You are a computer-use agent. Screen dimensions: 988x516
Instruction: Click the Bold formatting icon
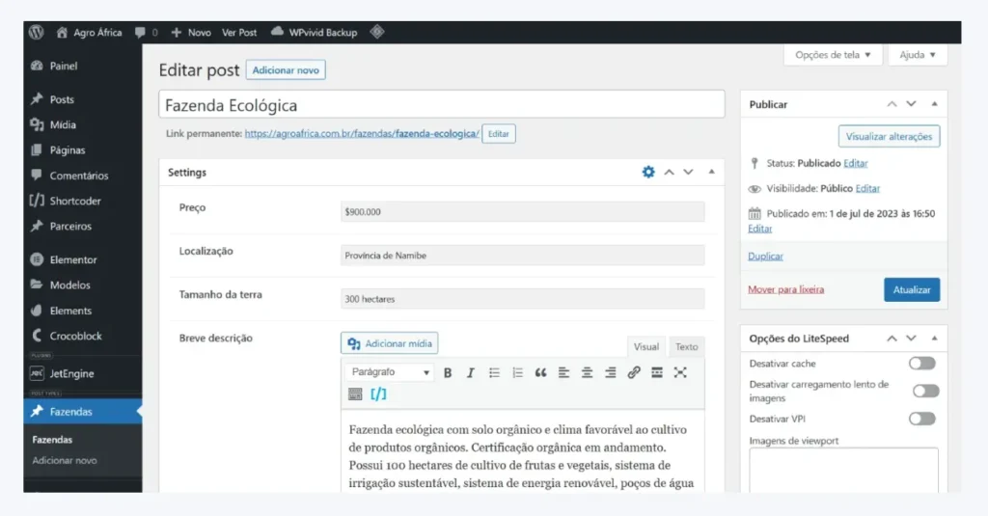[448, 372]
